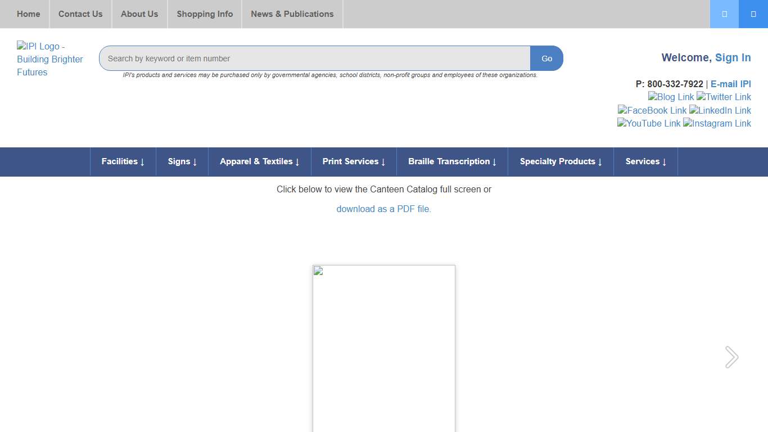Open the Twitter Link icon
The height and width of the screenshot is (432, 768).
[x=724, y=97]
